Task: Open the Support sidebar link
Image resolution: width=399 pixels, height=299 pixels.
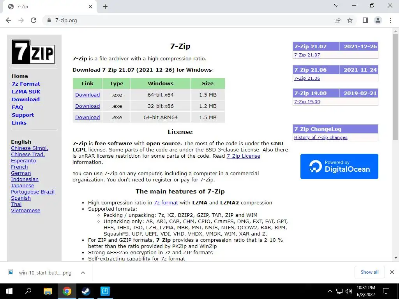Action: click(23, 115)
